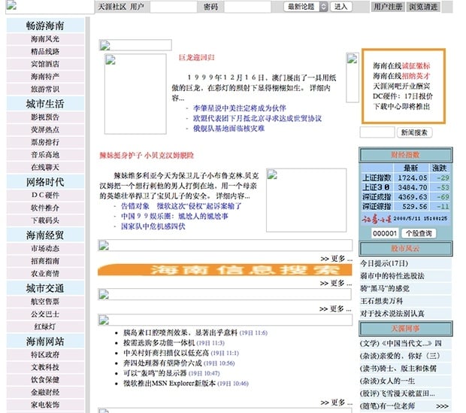The image size is (466, 413).
Task: Open 海南风光 in the left sidebar
Action: [45, 38]
